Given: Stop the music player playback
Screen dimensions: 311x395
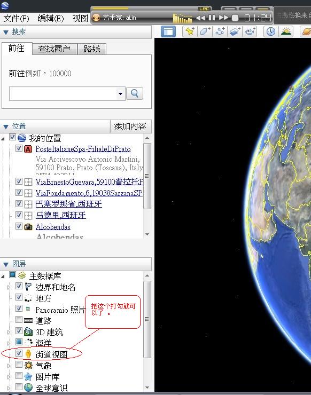Looking at the screenshot, I should coord(235,18).
